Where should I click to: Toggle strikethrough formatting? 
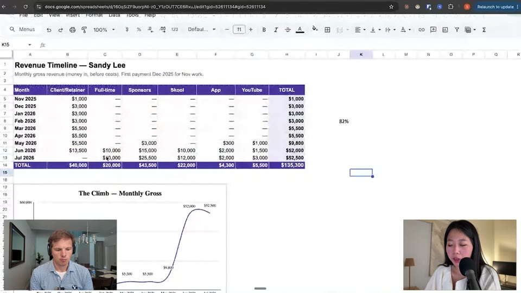288,29
